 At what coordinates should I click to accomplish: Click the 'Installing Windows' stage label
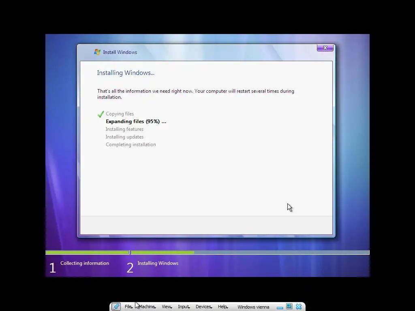[158, 263]
